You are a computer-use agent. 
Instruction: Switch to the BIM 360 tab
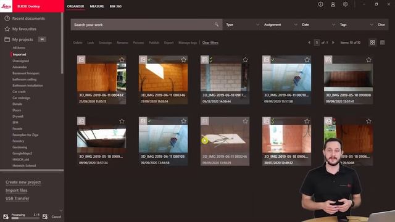click(115, 6)
